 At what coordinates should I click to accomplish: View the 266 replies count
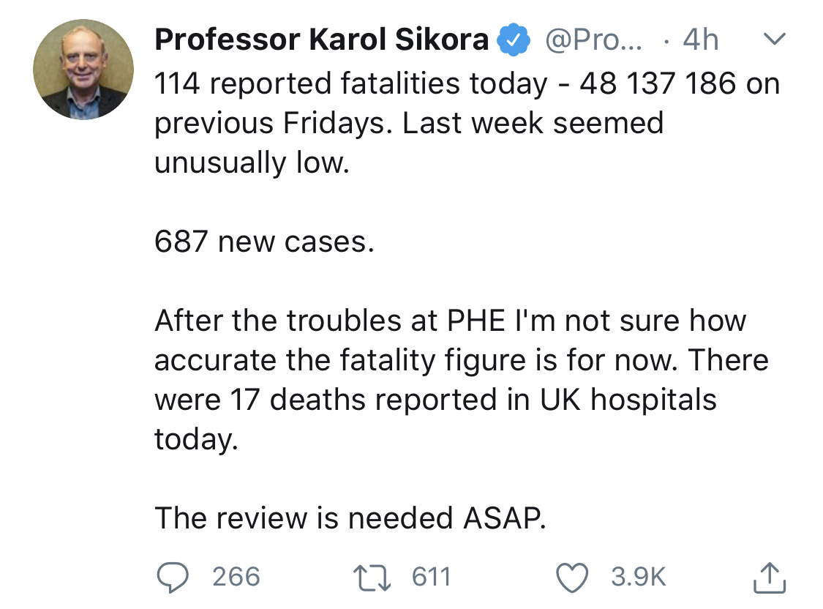(236, 577)
